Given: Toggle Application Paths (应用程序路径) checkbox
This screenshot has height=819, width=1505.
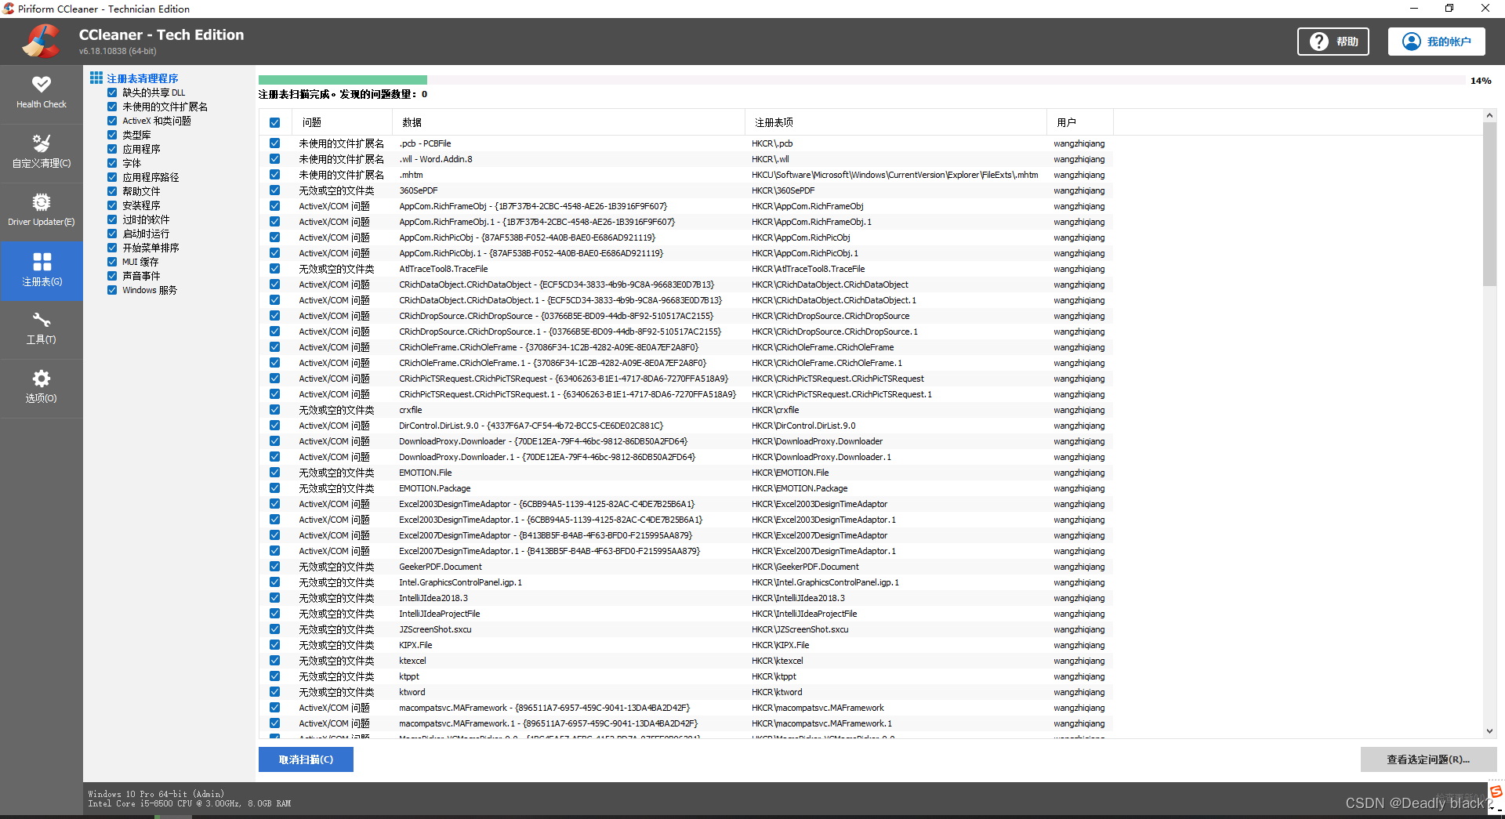Looking at the screenshot, I should (x=112, y=177).
